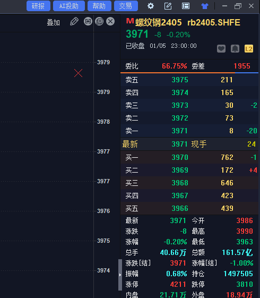Click the link chart icon beside pencil
260x298 pixels.
88,21
